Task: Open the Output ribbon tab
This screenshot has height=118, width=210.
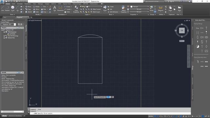Action: click(47, 4)
